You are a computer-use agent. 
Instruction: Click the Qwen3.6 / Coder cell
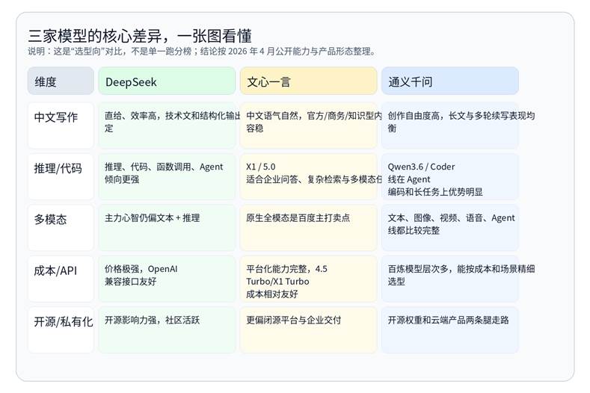(x=449, y=178)
